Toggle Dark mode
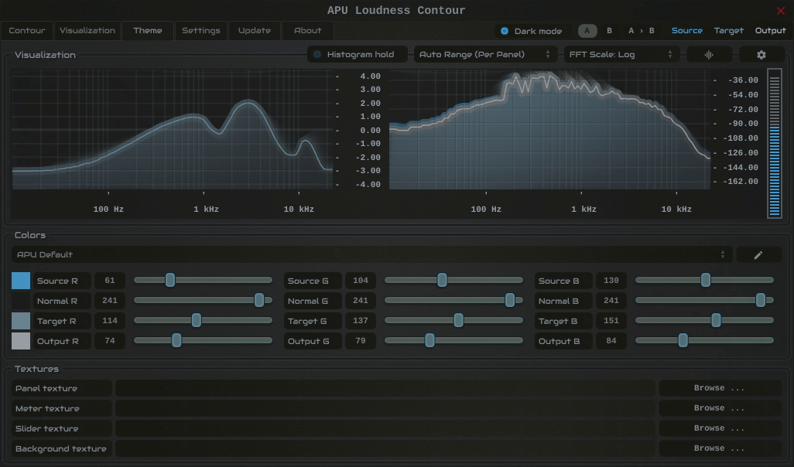Viewport: 794px width, 467px height. point(532,31)
